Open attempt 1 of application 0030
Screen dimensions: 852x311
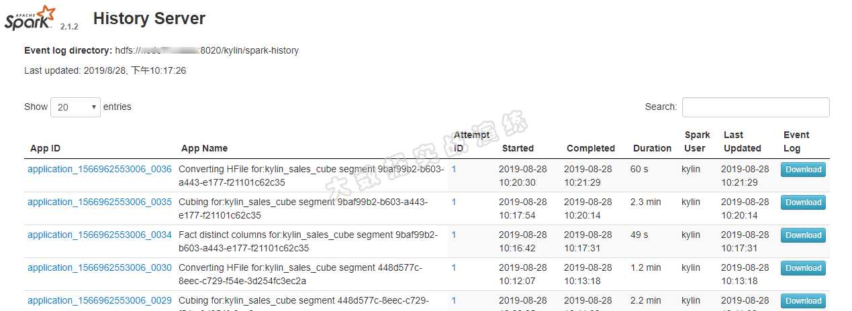pyautogui.click(x=454, y=267)
